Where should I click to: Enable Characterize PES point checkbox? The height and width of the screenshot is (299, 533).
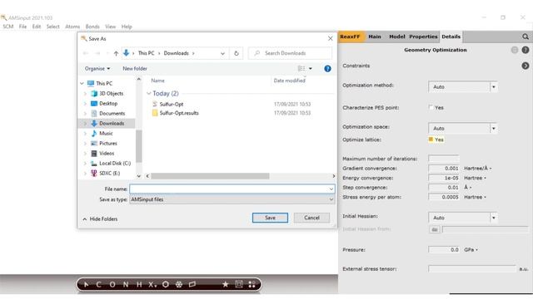[x=431, y=107]
